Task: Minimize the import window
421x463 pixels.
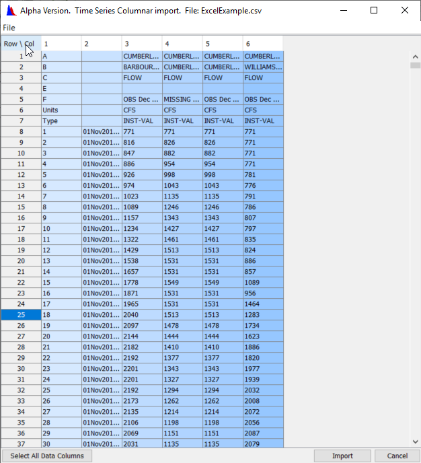Action: tap(343, 11)
